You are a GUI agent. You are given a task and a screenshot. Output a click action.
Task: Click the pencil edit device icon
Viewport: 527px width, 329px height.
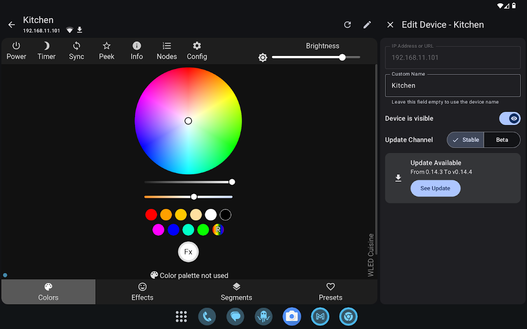click(367, 25)
